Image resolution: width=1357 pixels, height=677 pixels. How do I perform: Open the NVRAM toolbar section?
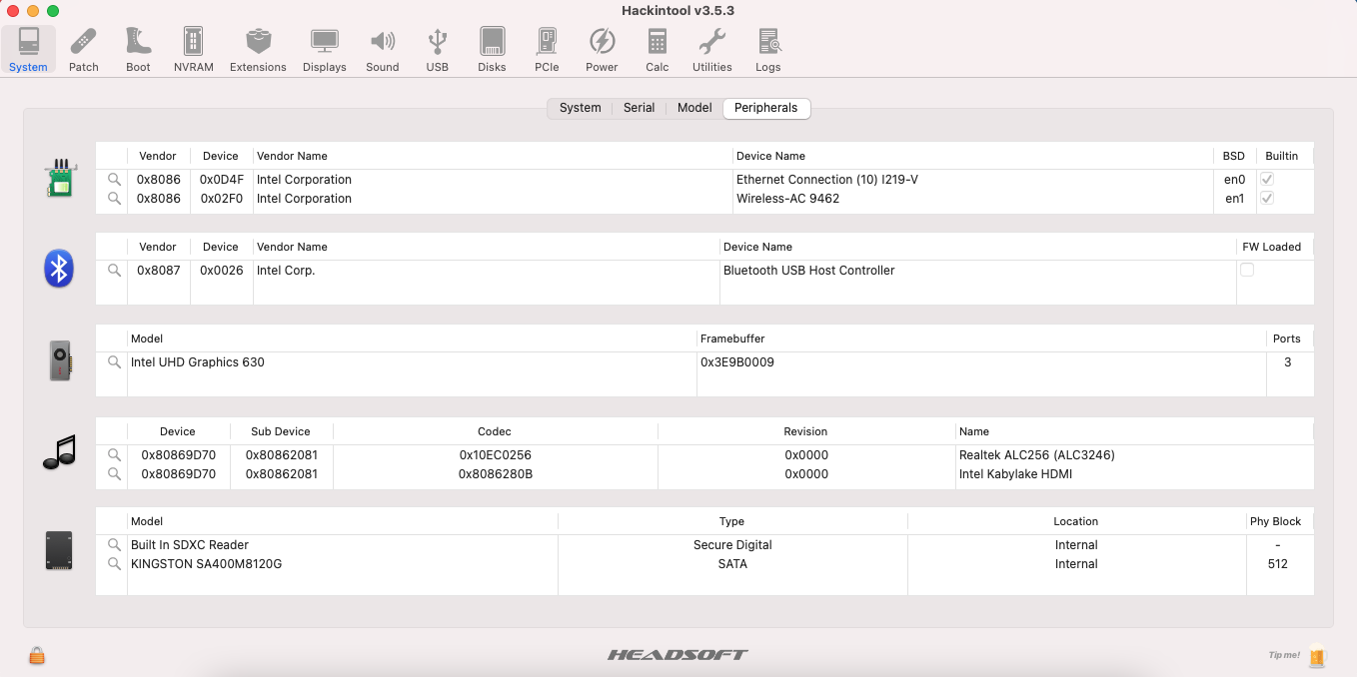pos(194,49)
